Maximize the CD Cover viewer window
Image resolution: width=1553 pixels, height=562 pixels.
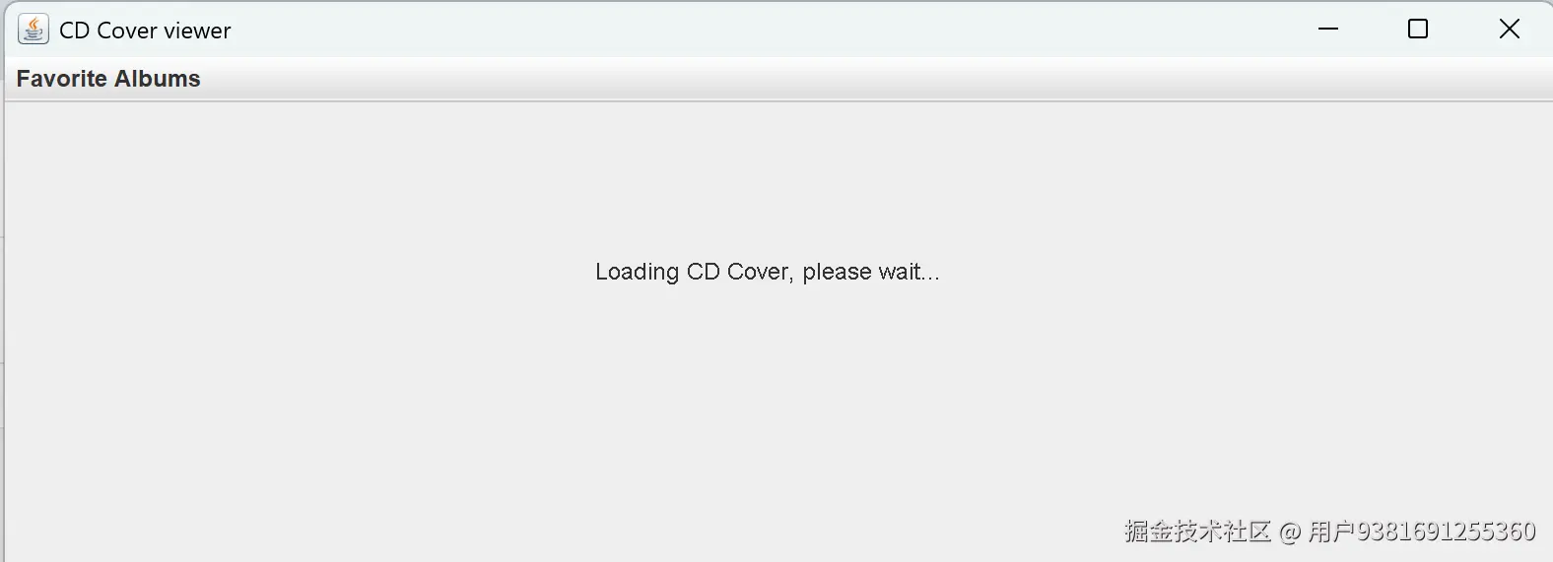pyautogui.click(x=1418, y=30)
